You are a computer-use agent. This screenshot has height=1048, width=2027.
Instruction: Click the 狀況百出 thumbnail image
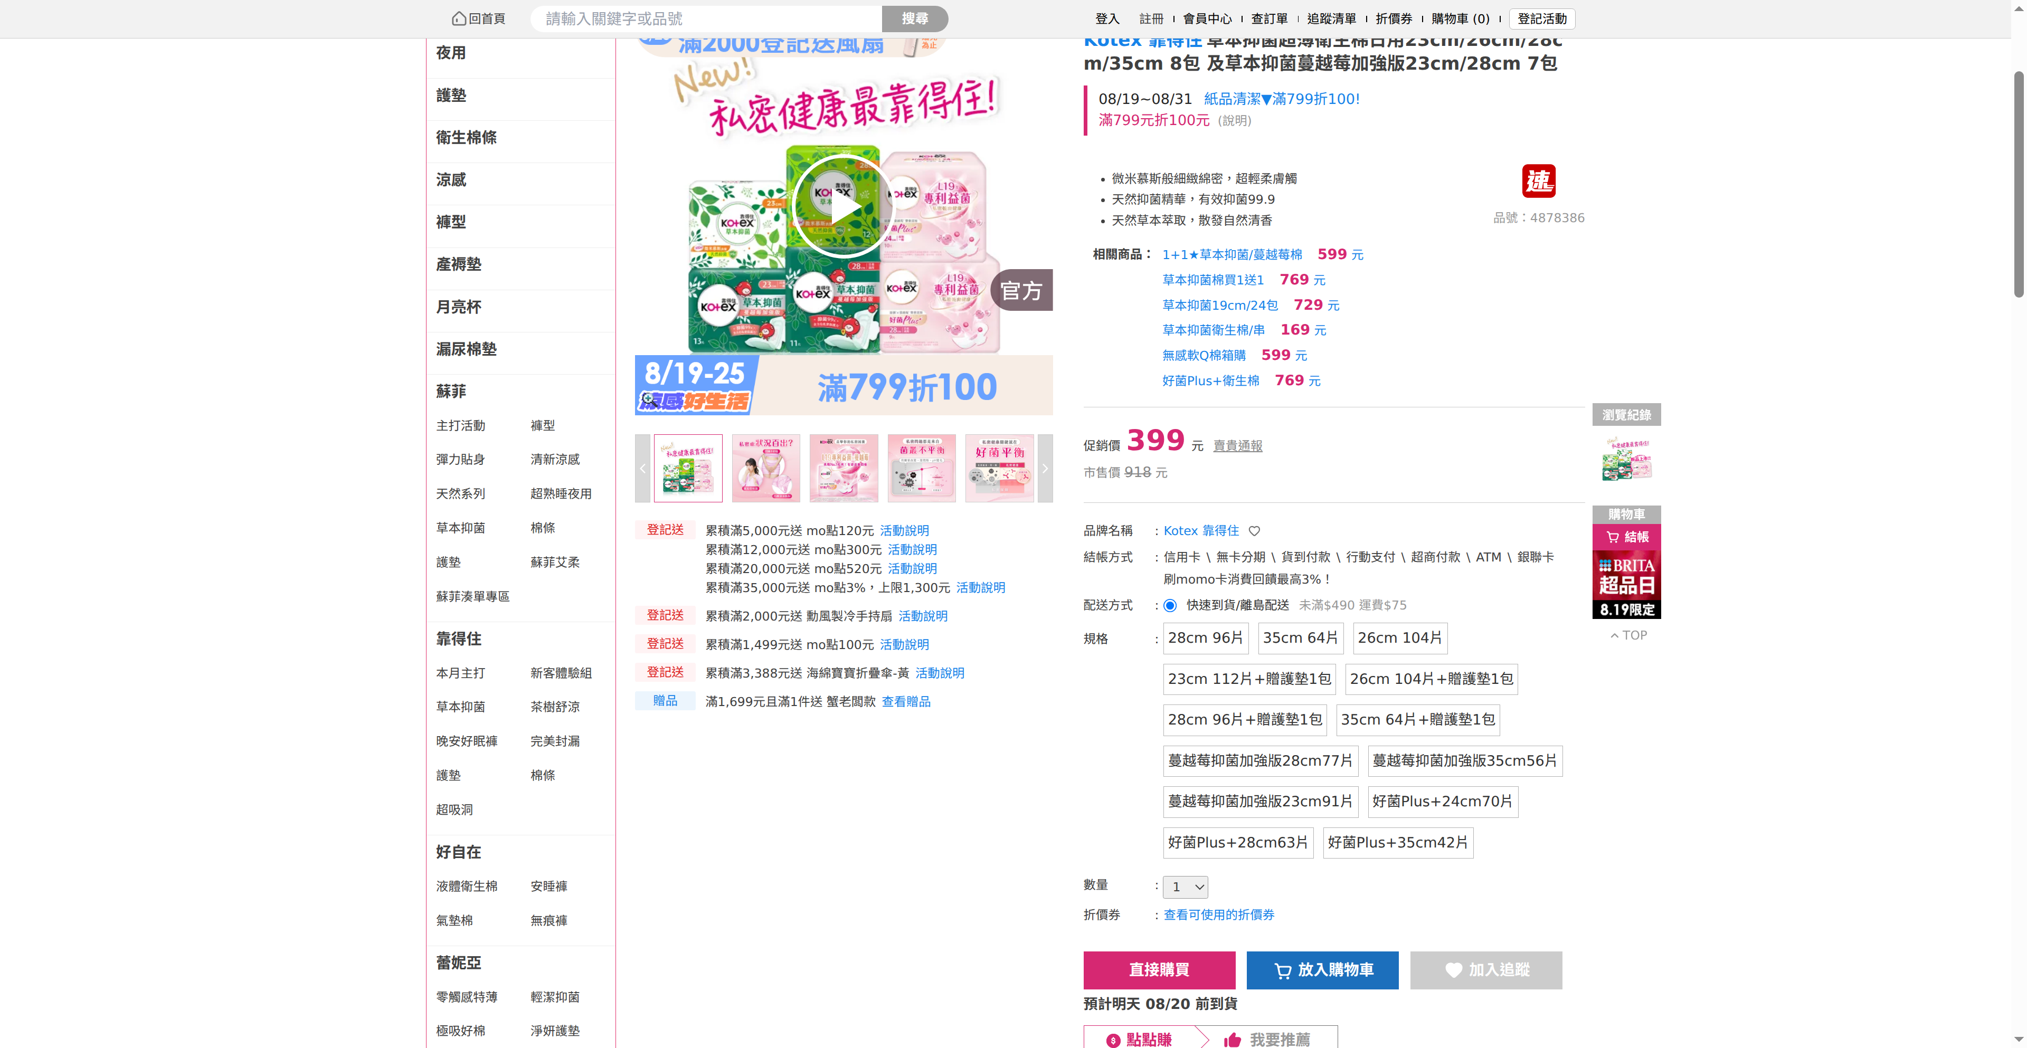(765, 468)
